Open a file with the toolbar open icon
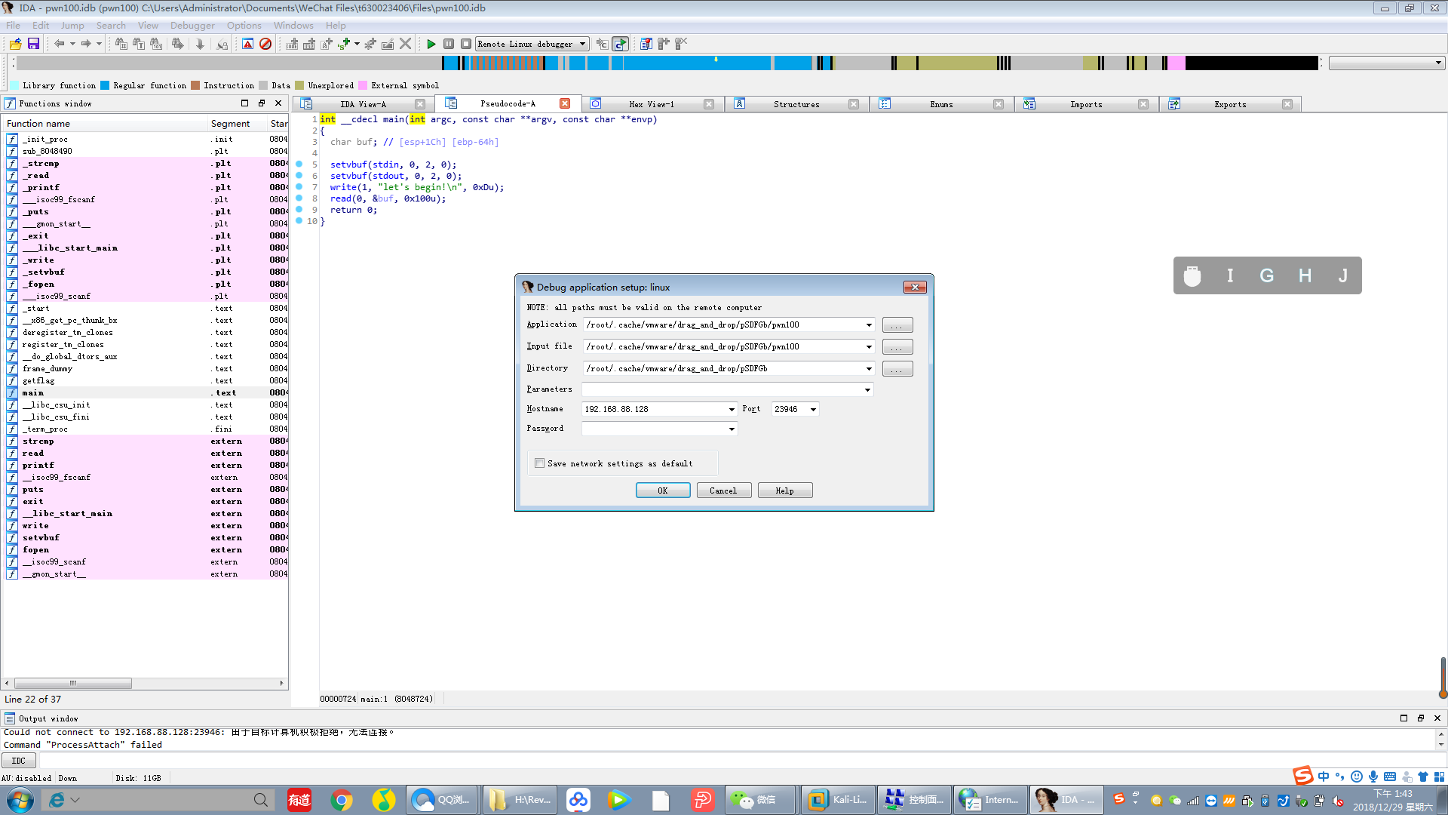Image resolution: width=1448 pixels, height=815 pixels. [15, 44]
